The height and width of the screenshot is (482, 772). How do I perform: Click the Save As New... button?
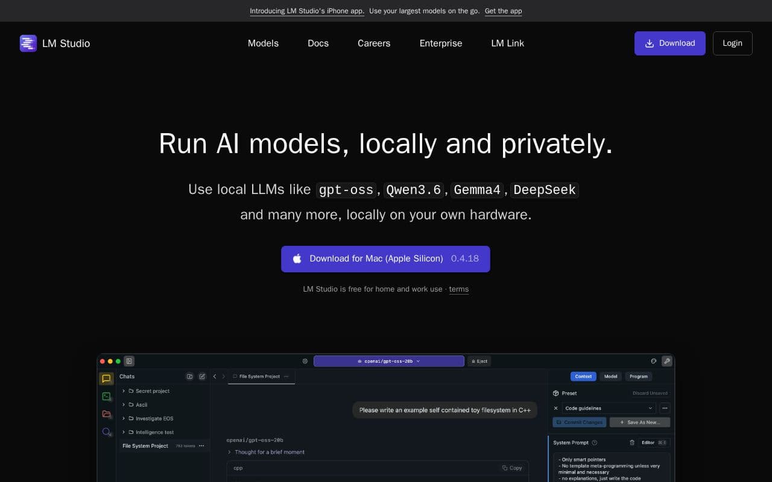[640, 422]
